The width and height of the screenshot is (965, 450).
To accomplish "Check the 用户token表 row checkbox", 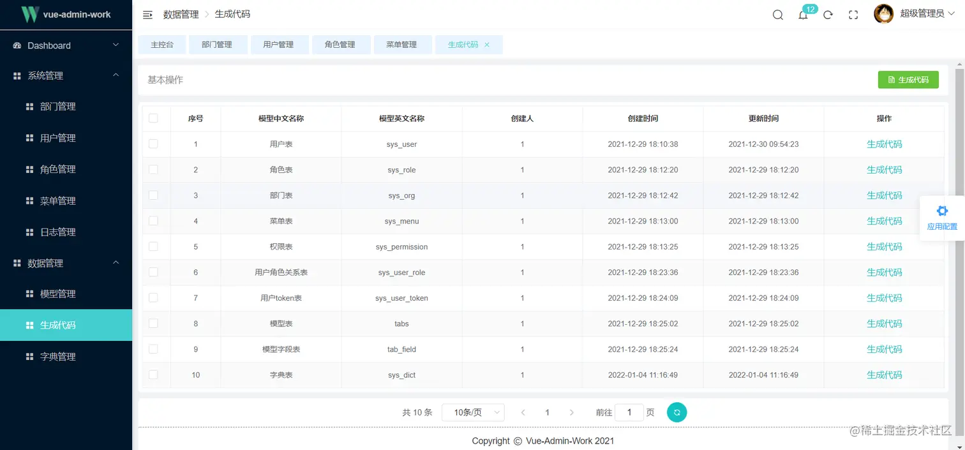I will [x=153, y=297].
